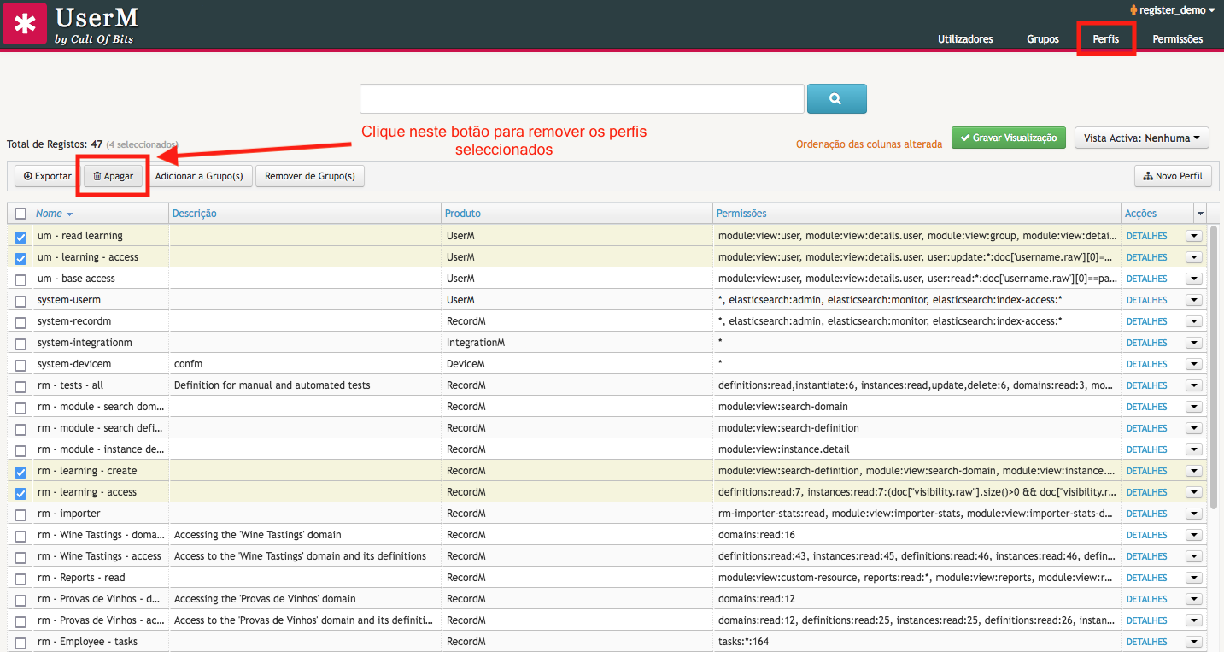The width and height of the screenshot is (1224, 652).
Task: Click the Adicionar a Grupo(s) button
Action: (x=199, y=176)
